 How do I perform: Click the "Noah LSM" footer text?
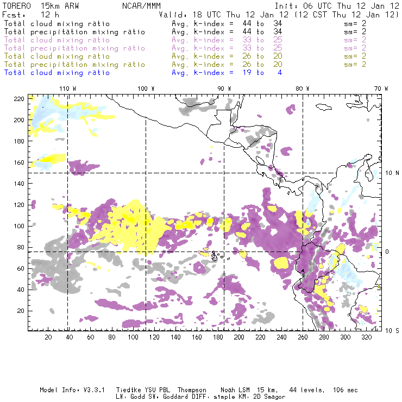[235, 390]
